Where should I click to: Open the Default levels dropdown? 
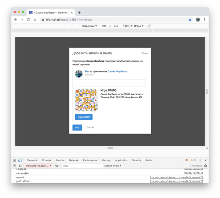pyautogui.click(x=113, y=166)
